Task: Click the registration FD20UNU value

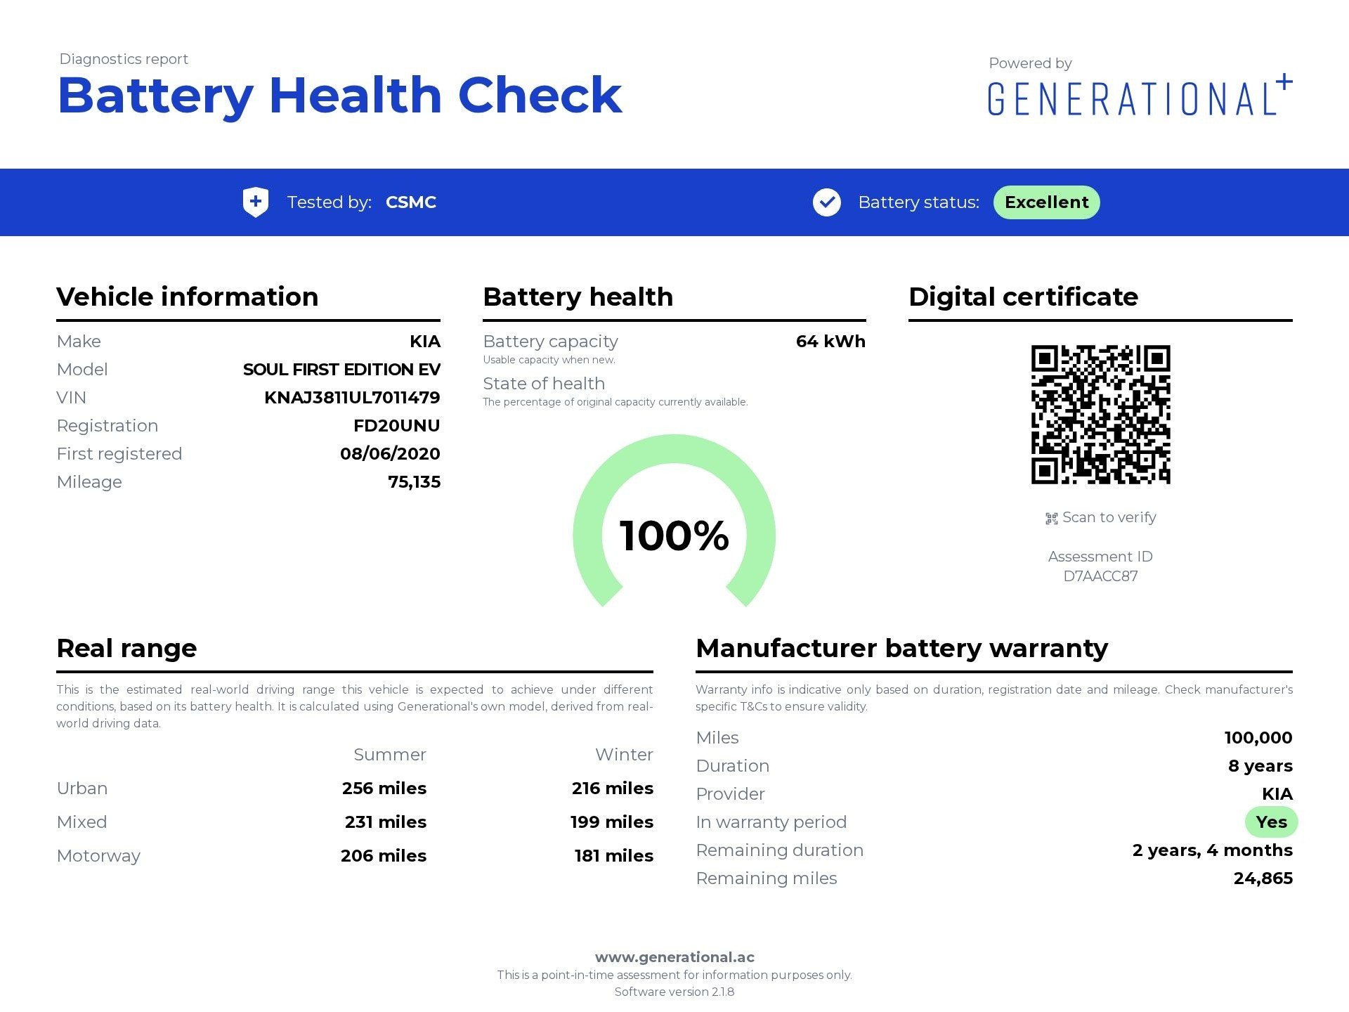Action: click(x=396, y=425)
